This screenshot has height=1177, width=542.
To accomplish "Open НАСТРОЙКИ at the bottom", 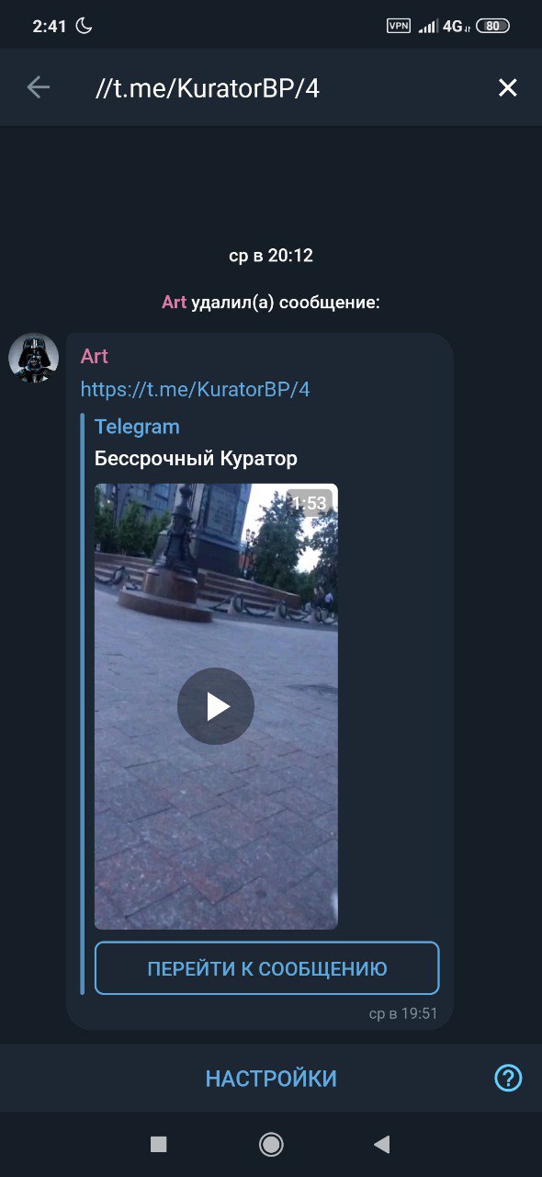I will [x=271, y=1079].
